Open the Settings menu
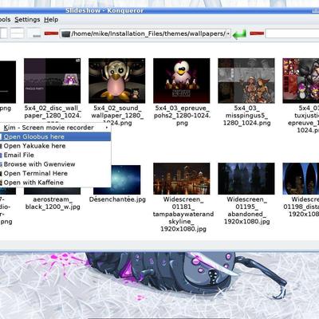Image resolution: width=319 pixels, height=319 pixels. coord(27,20)
